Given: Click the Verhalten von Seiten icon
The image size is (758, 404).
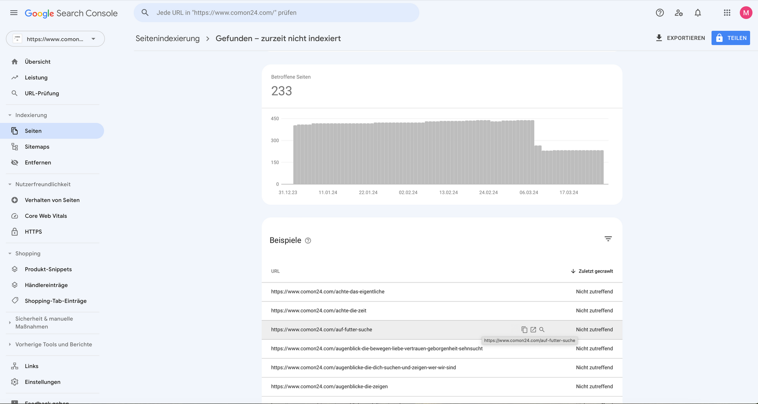Looking at the screenshot, I should (15, 200).
